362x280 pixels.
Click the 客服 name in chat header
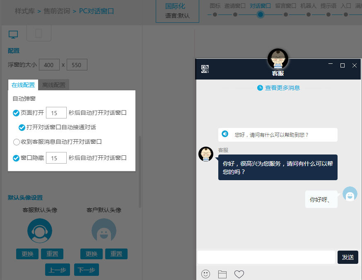[x=278, y=73]
